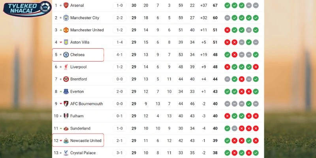
Task: Click the Aston Villa club crest
Action: (x=66, y=42)
